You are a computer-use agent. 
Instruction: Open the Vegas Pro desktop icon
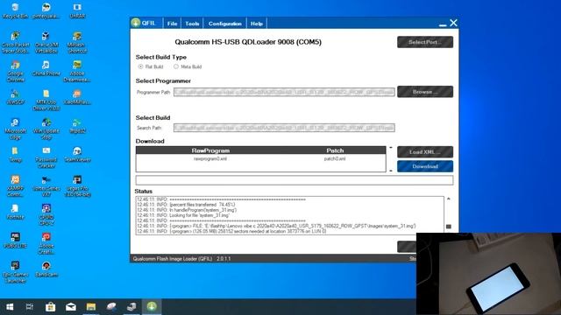click(x=77, y=186)
